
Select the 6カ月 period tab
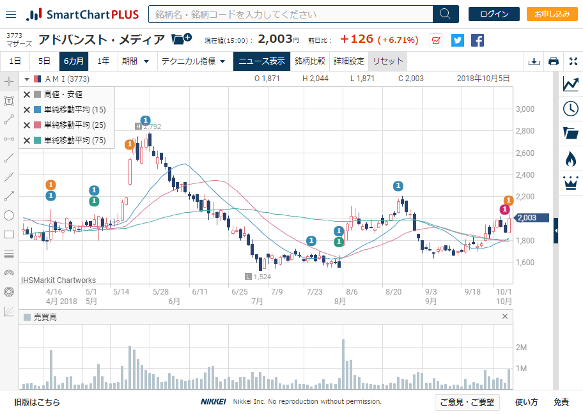tap(74, 61)
